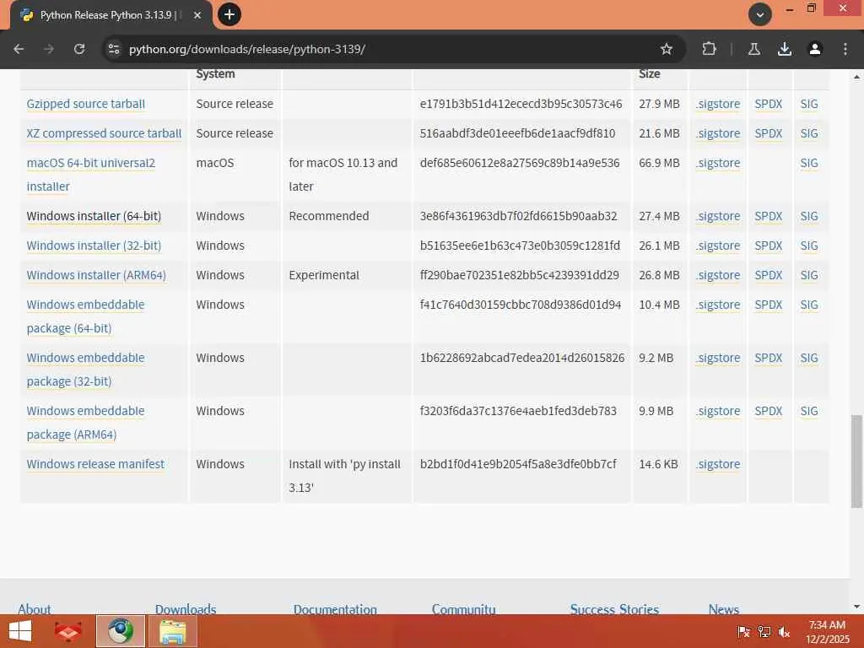
Task: Download Windows embeddable package (32-bit)
Action: tap(85, 370)
